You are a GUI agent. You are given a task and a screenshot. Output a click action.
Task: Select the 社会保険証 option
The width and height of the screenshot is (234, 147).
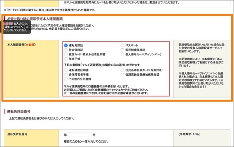(x=66, y=50)
